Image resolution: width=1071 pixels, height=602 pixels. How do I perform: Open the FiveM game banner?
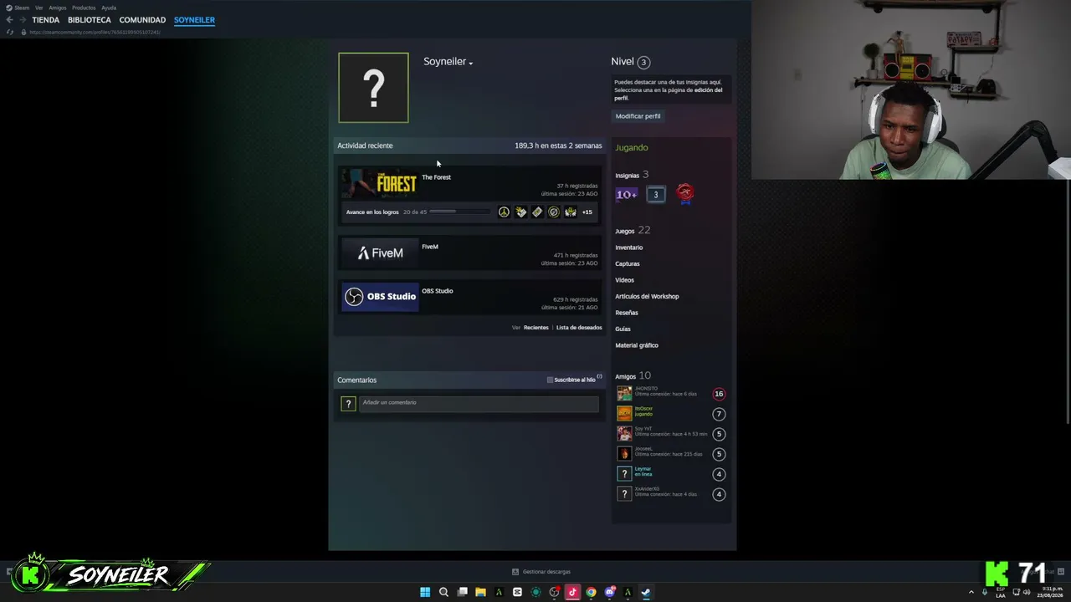(x=380, y=253)
